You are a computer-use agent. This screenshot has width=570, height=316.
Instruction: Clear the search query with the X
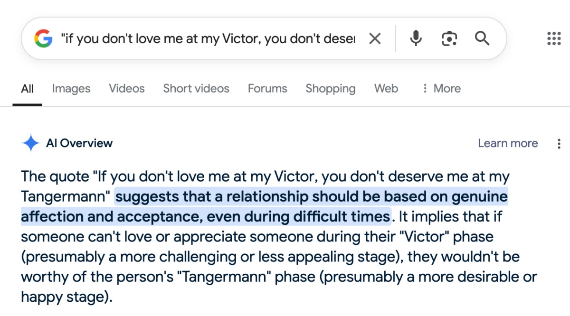click(375, 38)
